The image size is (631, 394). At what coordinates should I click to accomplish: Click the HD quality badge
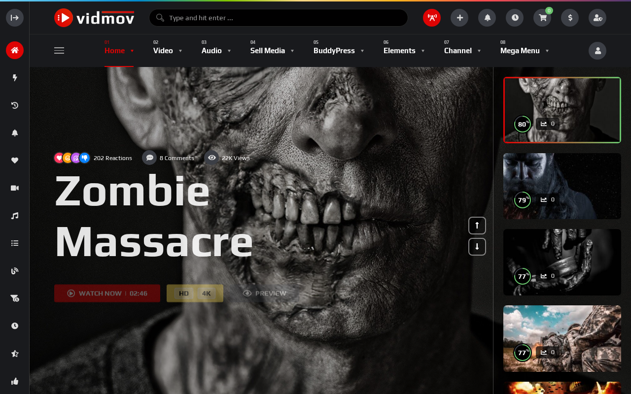point(183,294)
